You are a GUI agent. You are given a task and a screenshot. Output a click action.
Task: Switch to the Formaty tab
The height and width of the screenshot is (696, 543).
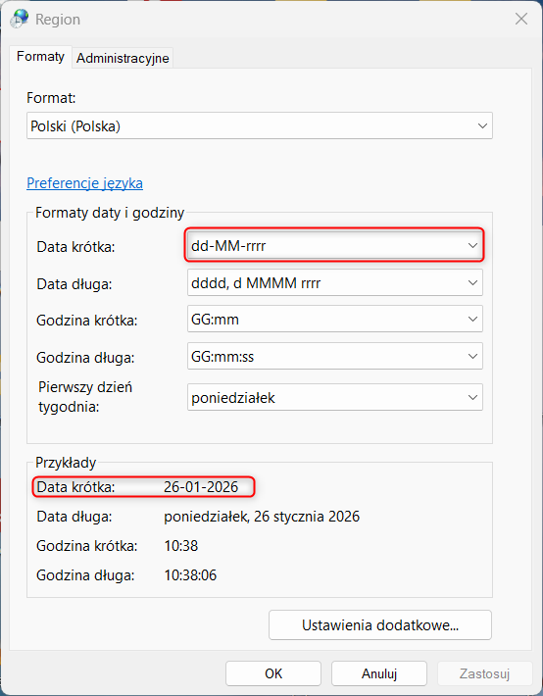click(x=40, y=57)
